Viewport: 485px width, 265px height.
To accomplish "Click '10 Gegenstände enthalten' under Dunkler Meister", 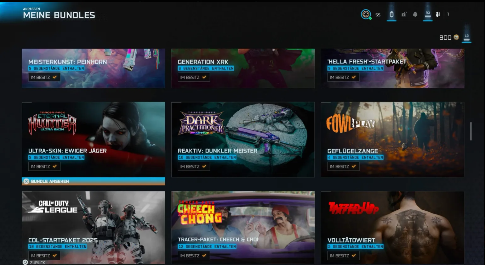I will (x=207, y=157).
